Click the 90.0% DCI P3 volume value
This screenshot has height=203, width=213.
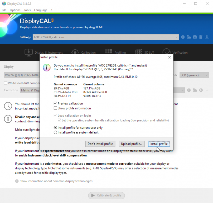tap(92, 96)
